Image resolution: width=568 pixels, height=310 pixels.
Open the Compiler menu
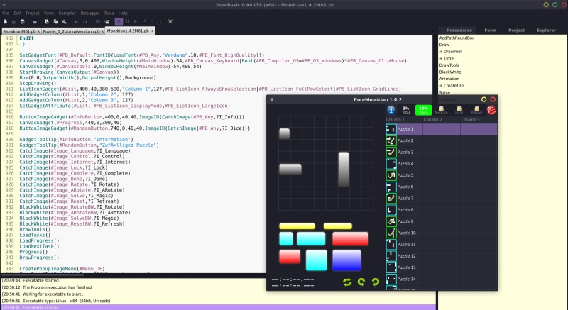coord(67,13)
